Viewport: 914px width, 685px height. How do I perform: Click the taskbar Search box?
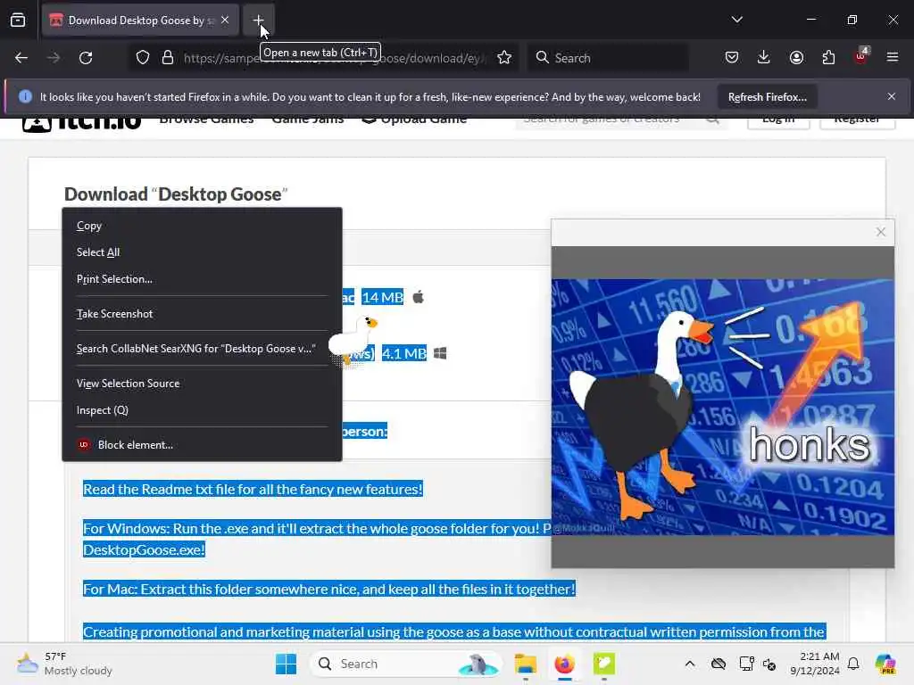tap(406, 664)
